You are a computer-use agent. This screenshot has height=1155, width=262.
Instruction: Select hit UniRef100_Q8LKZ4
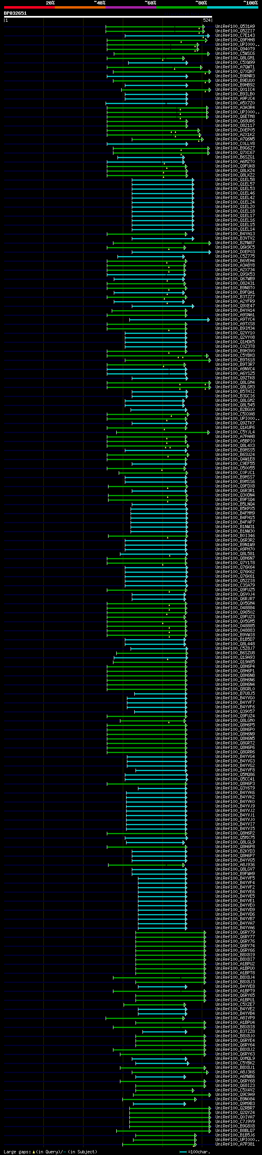(235, 170)
